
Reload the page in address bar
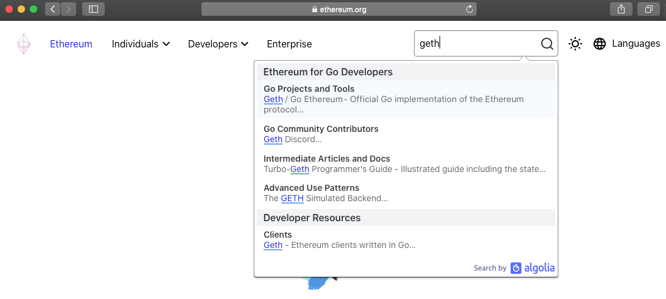tap(469, 9)
